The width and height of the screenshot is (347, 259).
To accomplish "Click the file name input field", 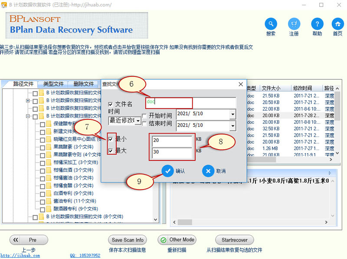I will tap(191, 103).
